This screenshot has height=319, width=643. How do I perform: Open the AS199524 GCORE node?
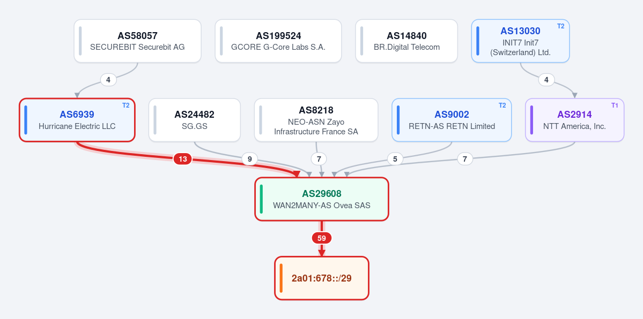click(278, 41)
